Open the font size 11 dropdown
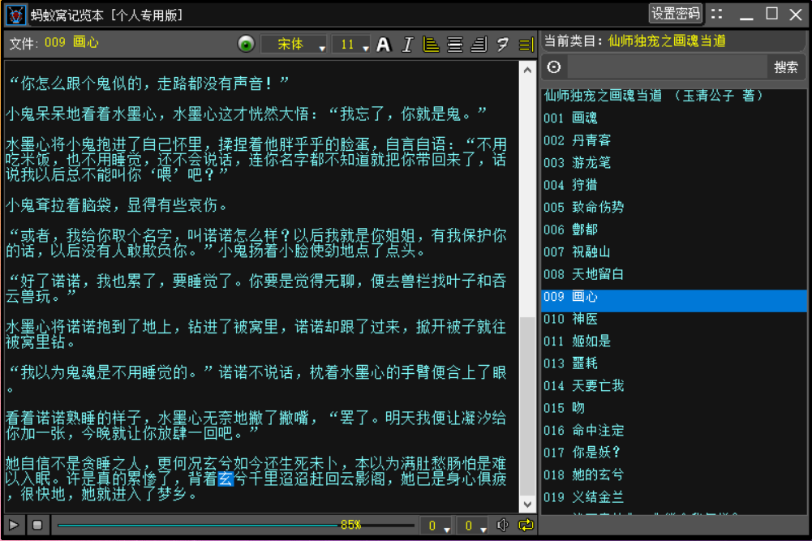Image resolution: width=812 pixels, height=541 pixels. tap(350, 45)
